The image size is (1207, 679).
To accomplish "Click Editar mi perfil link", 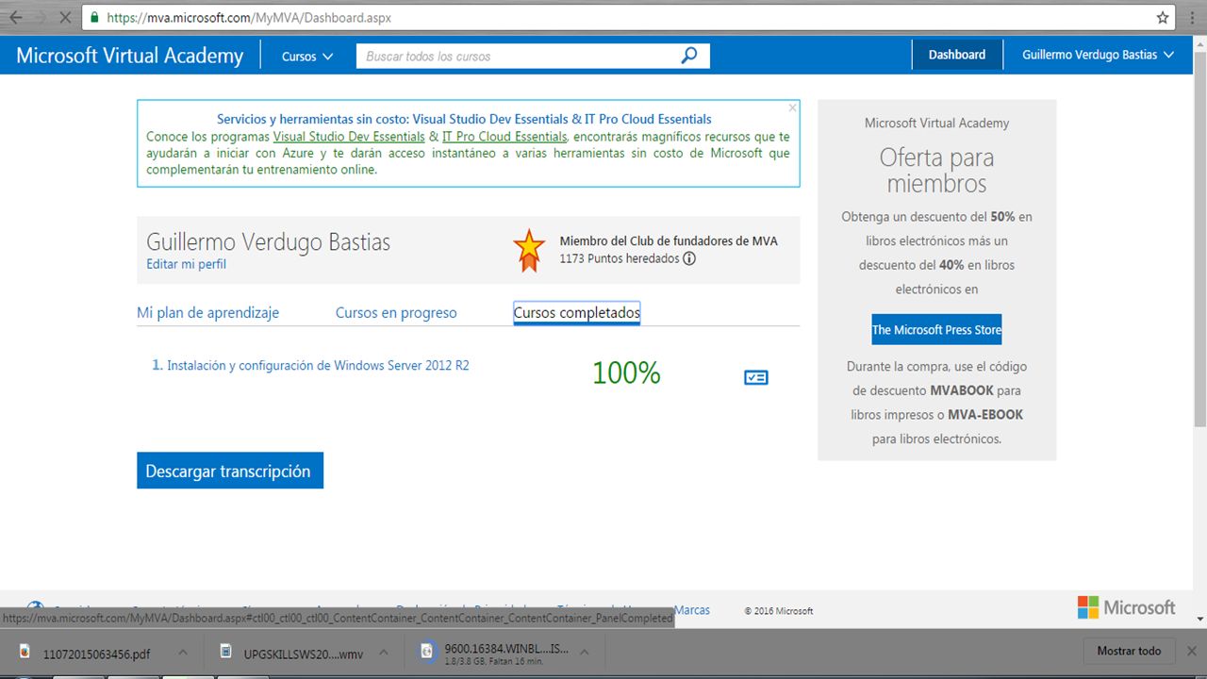I will coord(187,264).
